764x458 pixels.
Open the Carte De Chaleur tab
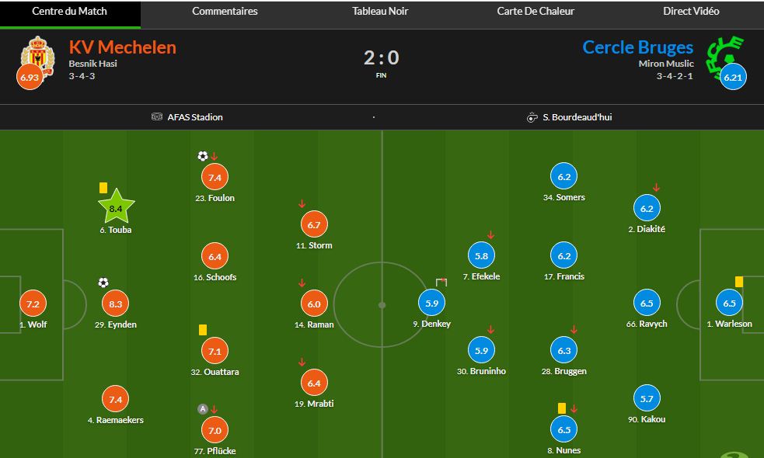535,12
